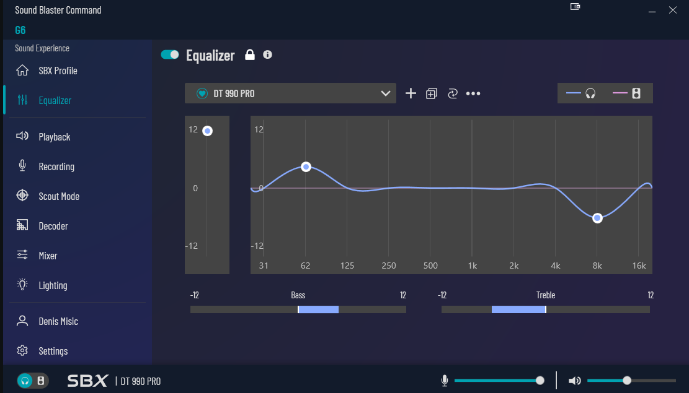Click the reset/revert preset icon
Screen dimensions: 689x393
[x=453, y=93]
